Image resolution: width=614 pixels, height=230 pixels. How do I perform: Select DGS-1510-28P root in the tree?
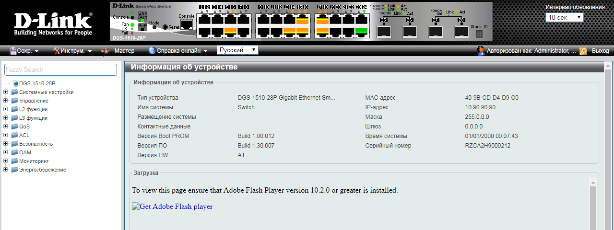pos(37,83)
